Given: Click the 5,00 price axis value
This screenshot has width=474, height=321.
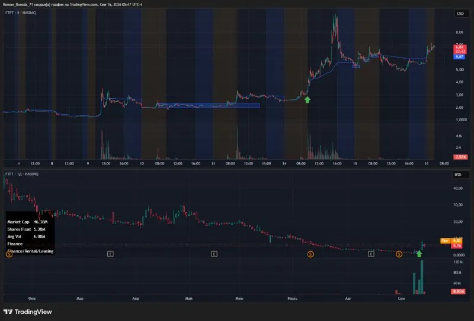Looking at the screenshot, I should [x=460, y=70].
